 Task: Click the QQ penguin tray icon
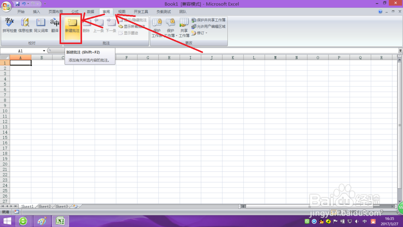[321, 221]
